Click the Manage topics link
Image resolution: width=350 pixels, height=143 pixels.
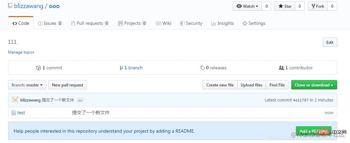point(21,52)
